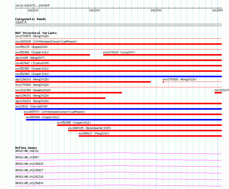Click the esv1076319 (Levy2007) variant label

point(119,52)
